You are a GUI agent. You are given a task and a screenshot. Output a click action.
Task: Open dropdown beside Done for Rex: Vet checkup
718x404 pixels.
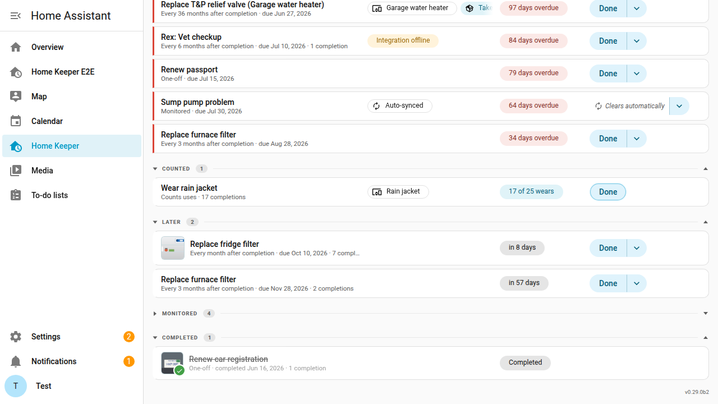tap(637, 41)
